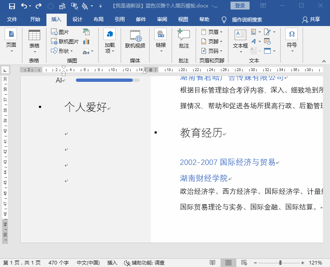This screenshot has height=267, width=330.
Task: Switch to the 设计 tab
Action: point(77,19)
